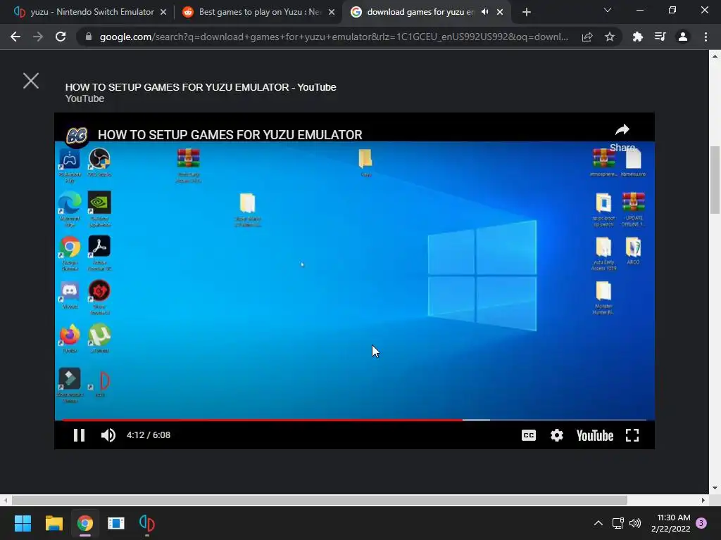Toggle closed captions CC button
The height and width of the screenshot is (540, 721).
pyautogui.click(x=528, y=435)
